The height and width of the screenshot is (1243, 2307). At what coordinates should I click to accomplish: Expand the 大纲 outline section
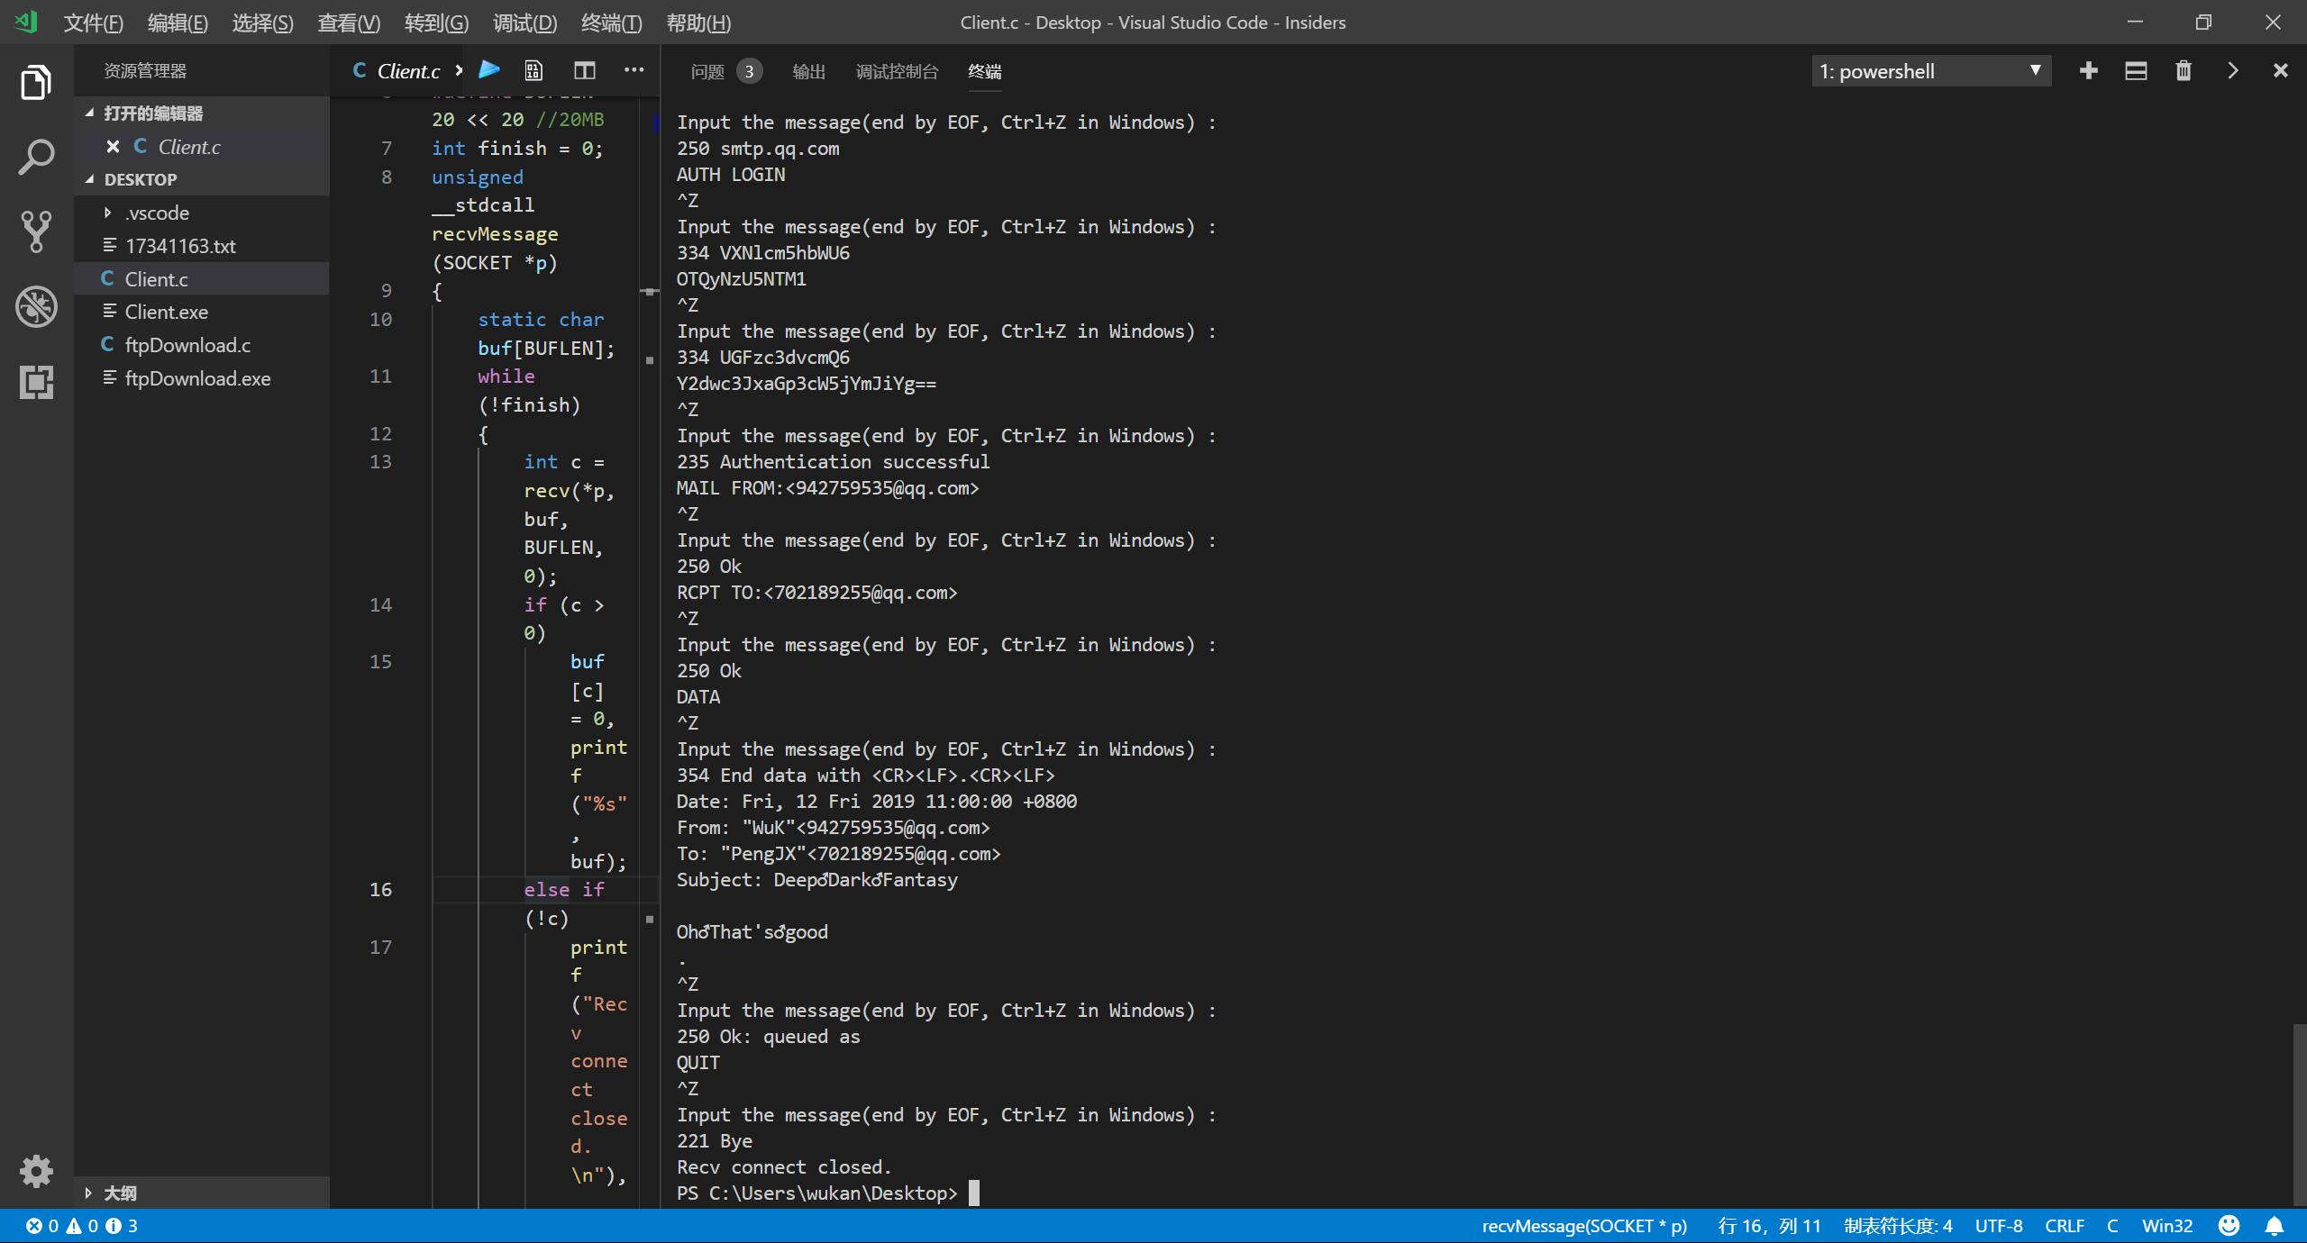[120, 1193]
